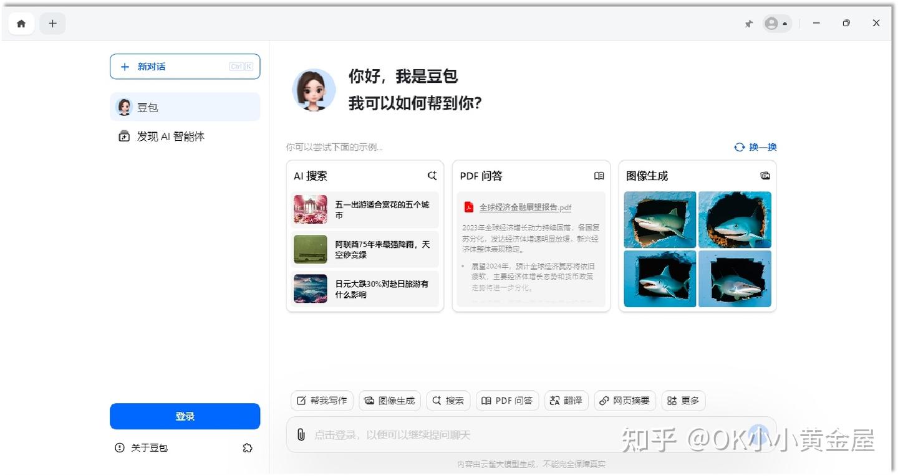Image resolution: width=898 pixels, height=476 pixels.
Task: Open the 网页摘要 web summary tool
Action: pyautogui.click(x=624, y=401)
